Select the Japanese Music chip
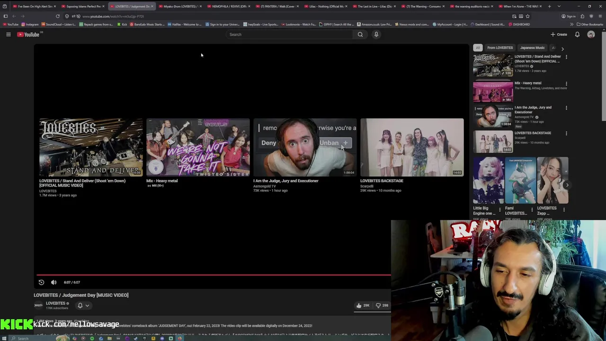Screen dimensions: 606x341 (532, 48)
